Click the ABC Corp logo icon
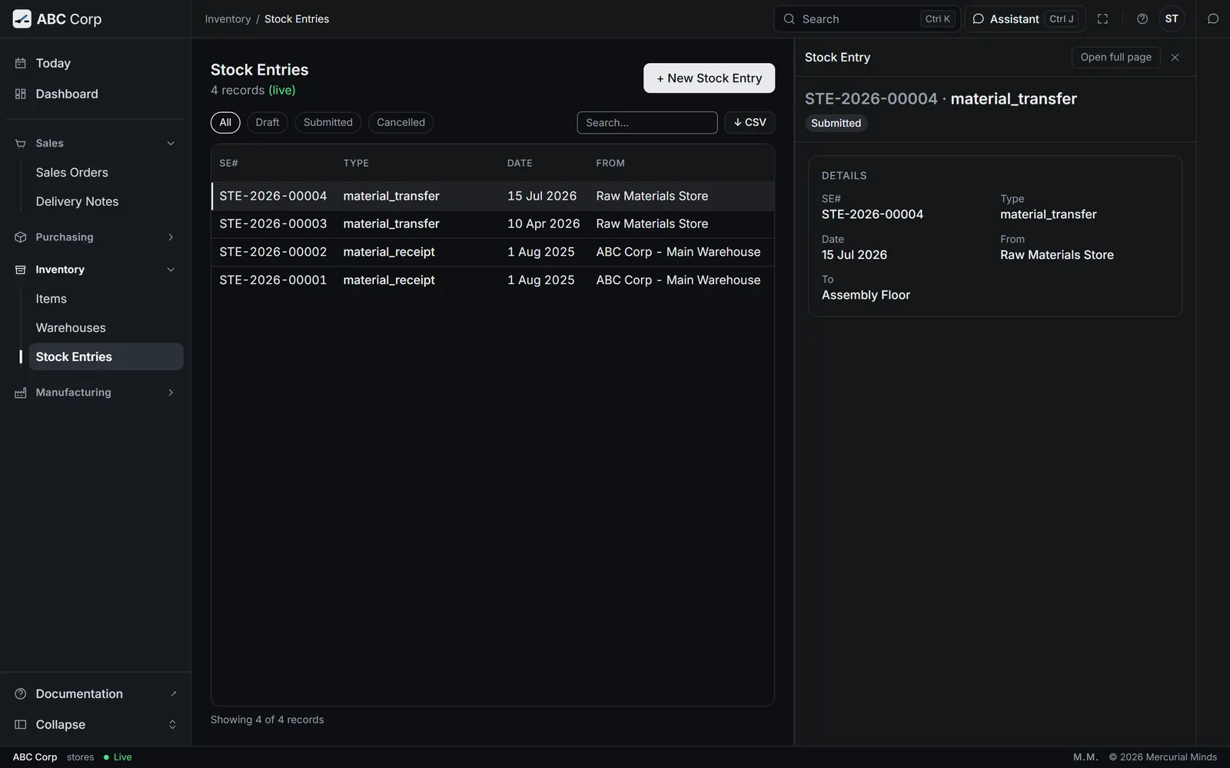 tap(22, 19)
